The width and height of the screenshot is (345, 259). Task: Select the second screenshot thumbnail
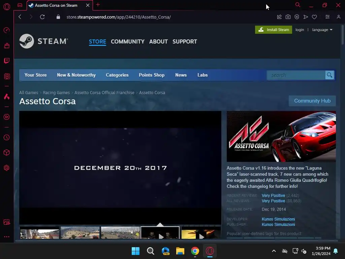(x=80, y=233)
